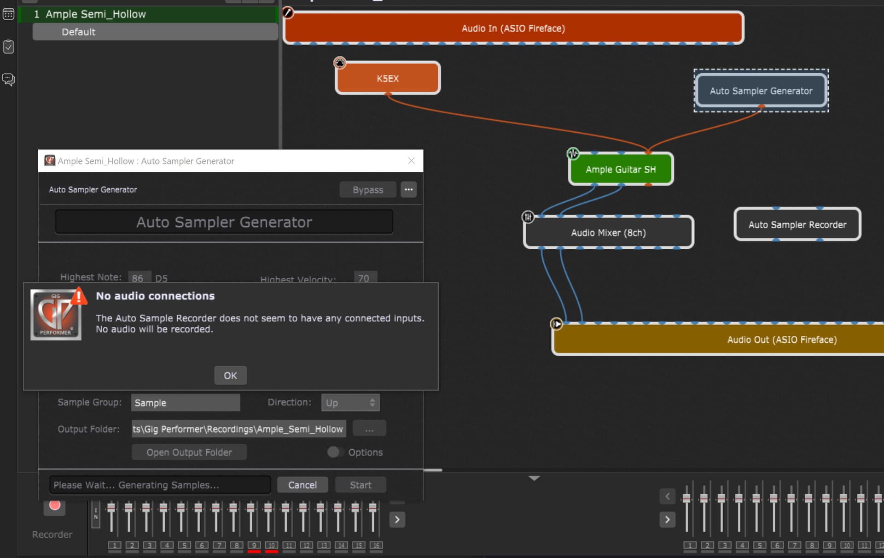Image resolution: width=884 pixels, height=558 pixels.
Task: Toggle channel 1 box in the right-hand output strip
Action: point(690,546)
